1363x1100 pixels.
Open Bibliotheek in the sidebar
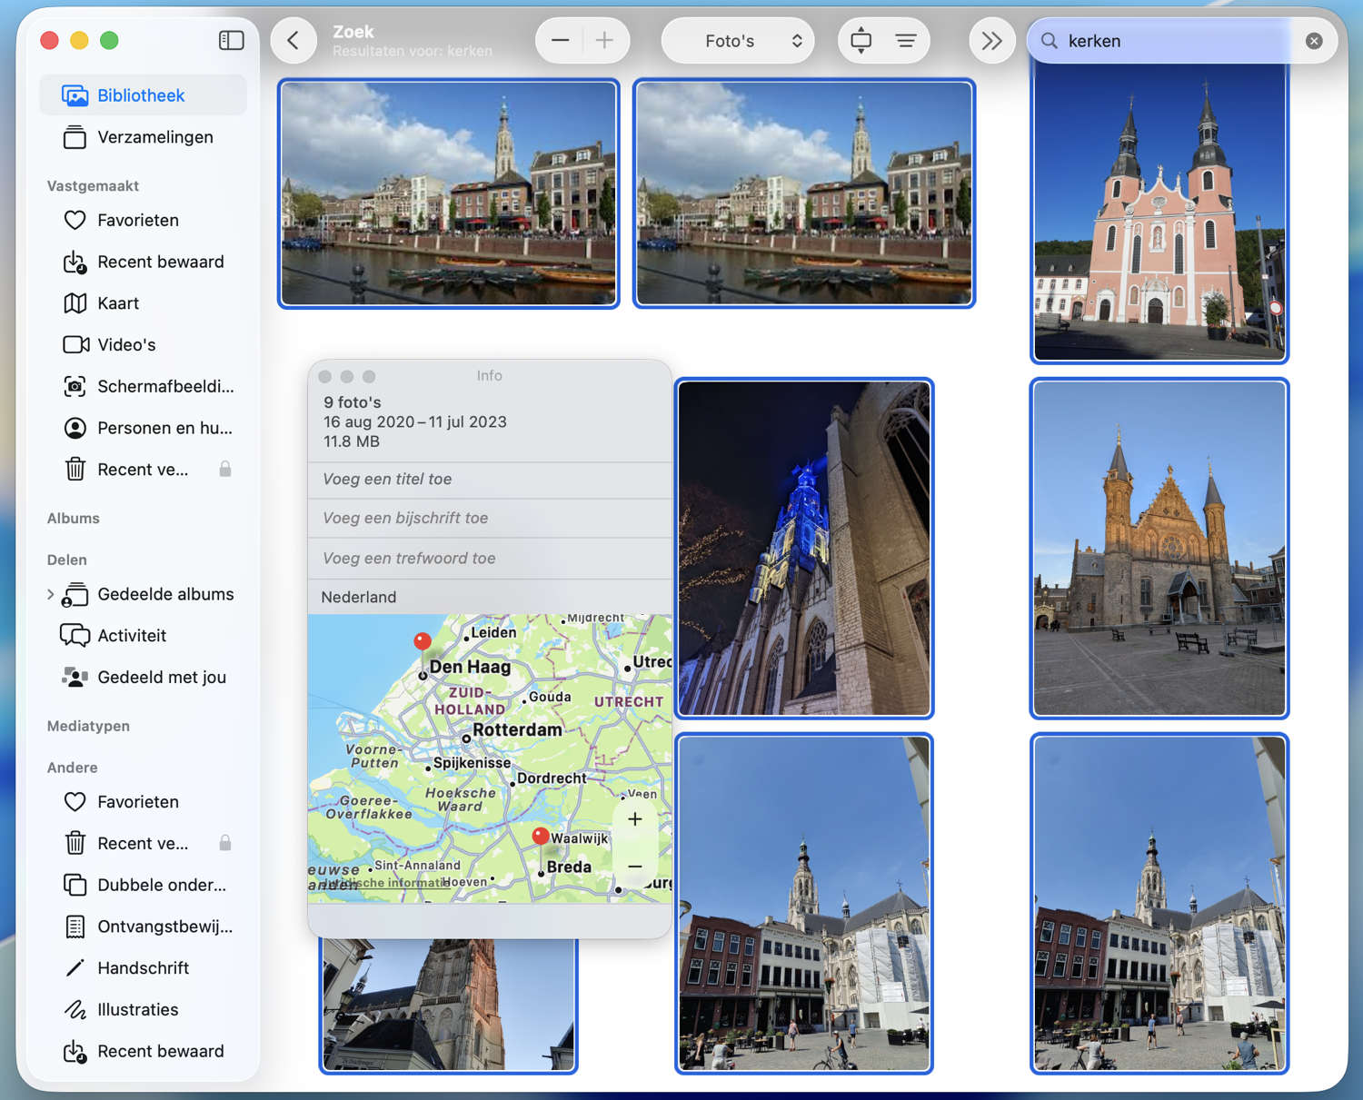(x=141, y=95)
